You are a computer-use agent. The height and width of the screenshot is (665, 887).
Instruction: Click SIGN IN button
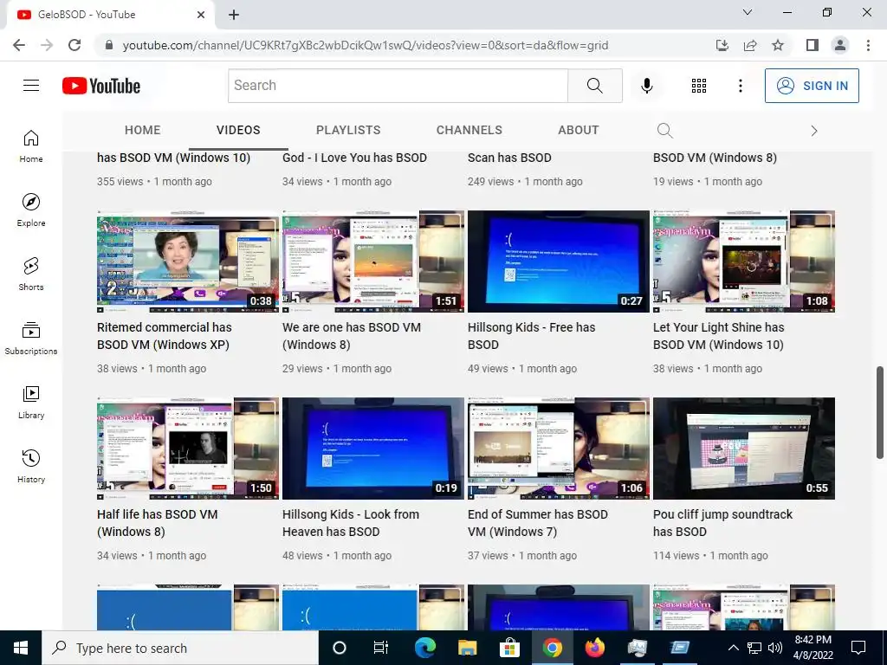click(x=812, y=86)
